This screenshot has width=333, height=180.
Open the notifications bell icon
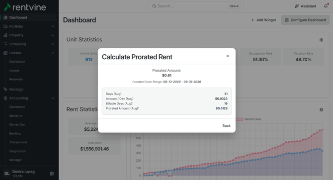tap(326, 6)
